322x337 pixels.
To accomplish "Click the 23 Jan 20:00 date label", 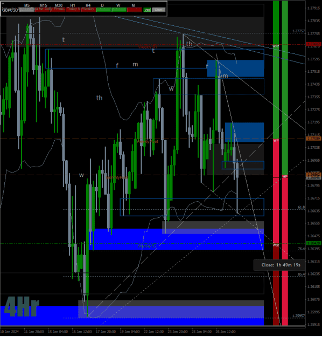I will pos(178,332).
